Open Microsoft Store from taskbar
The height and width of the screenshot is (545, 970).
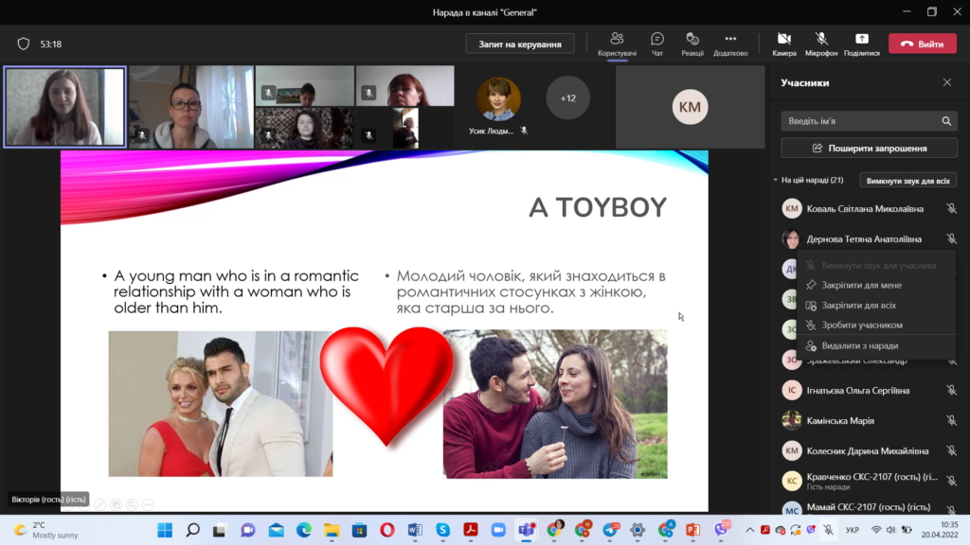(359, 530)
